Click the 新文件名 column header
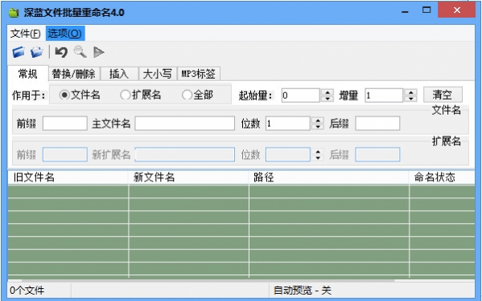This screenshot has width=482, height=301. click(188, 177)
